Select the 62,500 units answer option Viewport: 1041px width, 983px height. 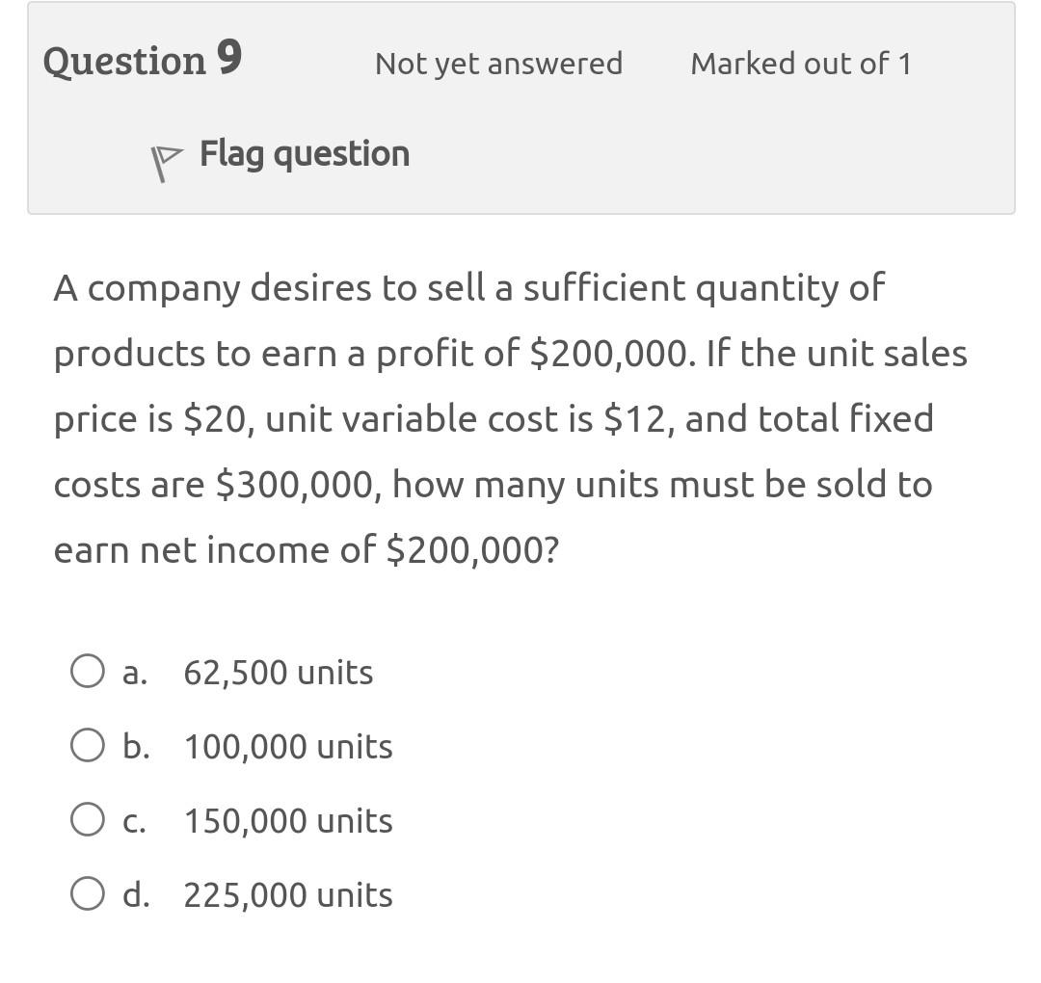coord(278,672)
